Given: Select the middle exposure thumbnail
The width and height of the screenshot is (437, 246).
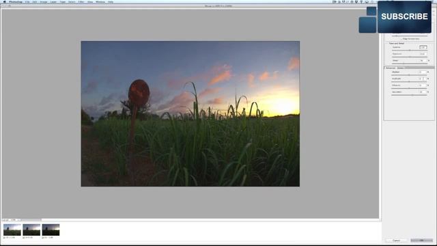Looking at the screenshot, I should click(31, 230).
